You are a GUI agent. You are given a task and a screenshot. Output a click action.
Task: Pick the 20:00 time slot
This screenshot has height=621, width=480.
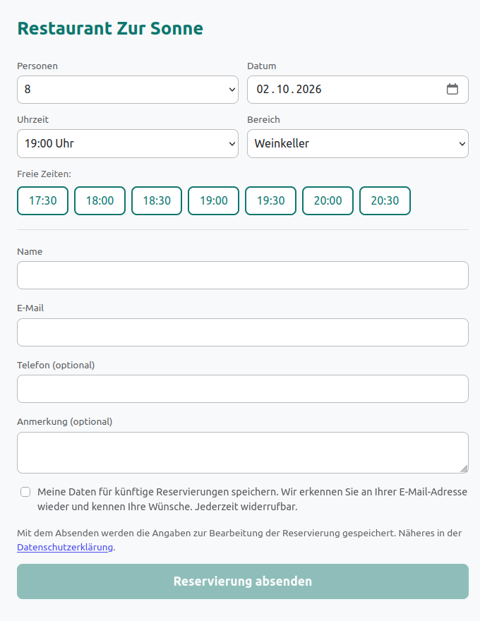click(x=328, y=201)
